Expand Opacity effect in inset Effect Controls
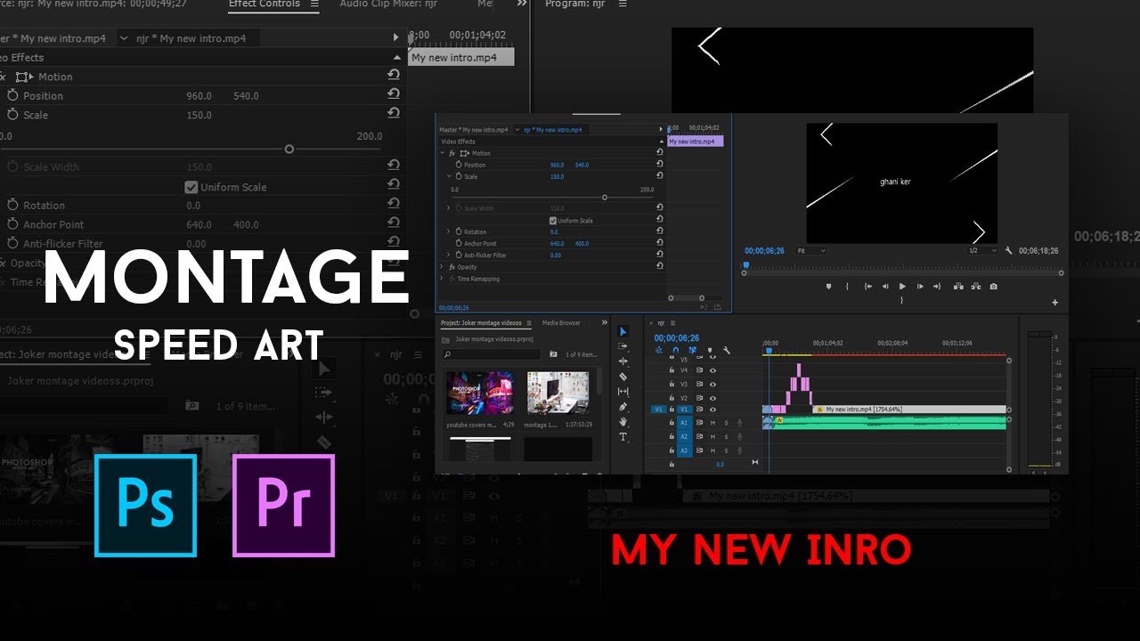This screenshot has height=641, width=1140. [x=442, y=266]
